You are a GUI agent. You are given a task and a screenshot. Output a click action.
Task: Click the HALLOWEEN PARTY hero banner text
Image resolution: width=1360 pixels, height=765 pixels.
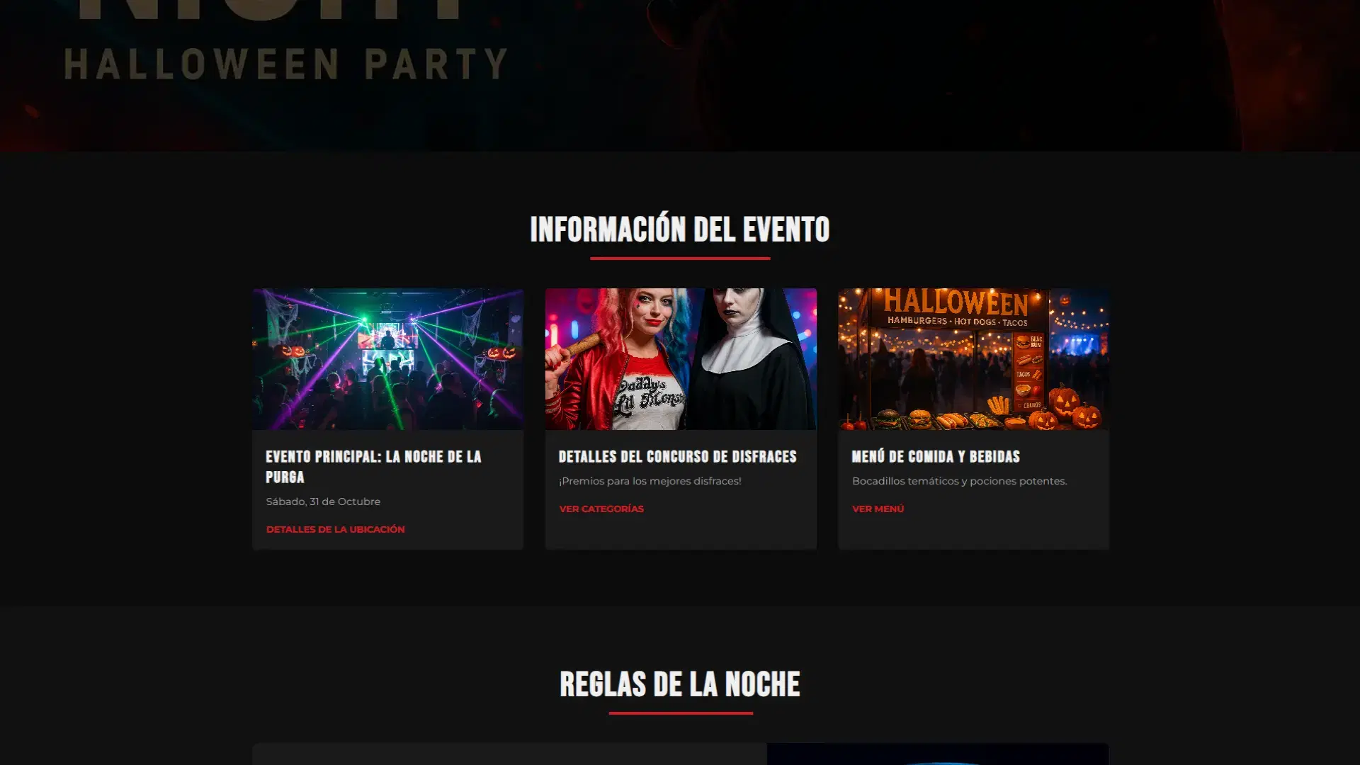click(287, 64)
